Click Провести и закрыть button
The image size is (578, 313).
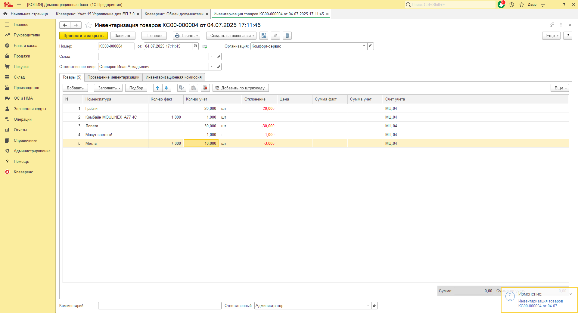83,36
